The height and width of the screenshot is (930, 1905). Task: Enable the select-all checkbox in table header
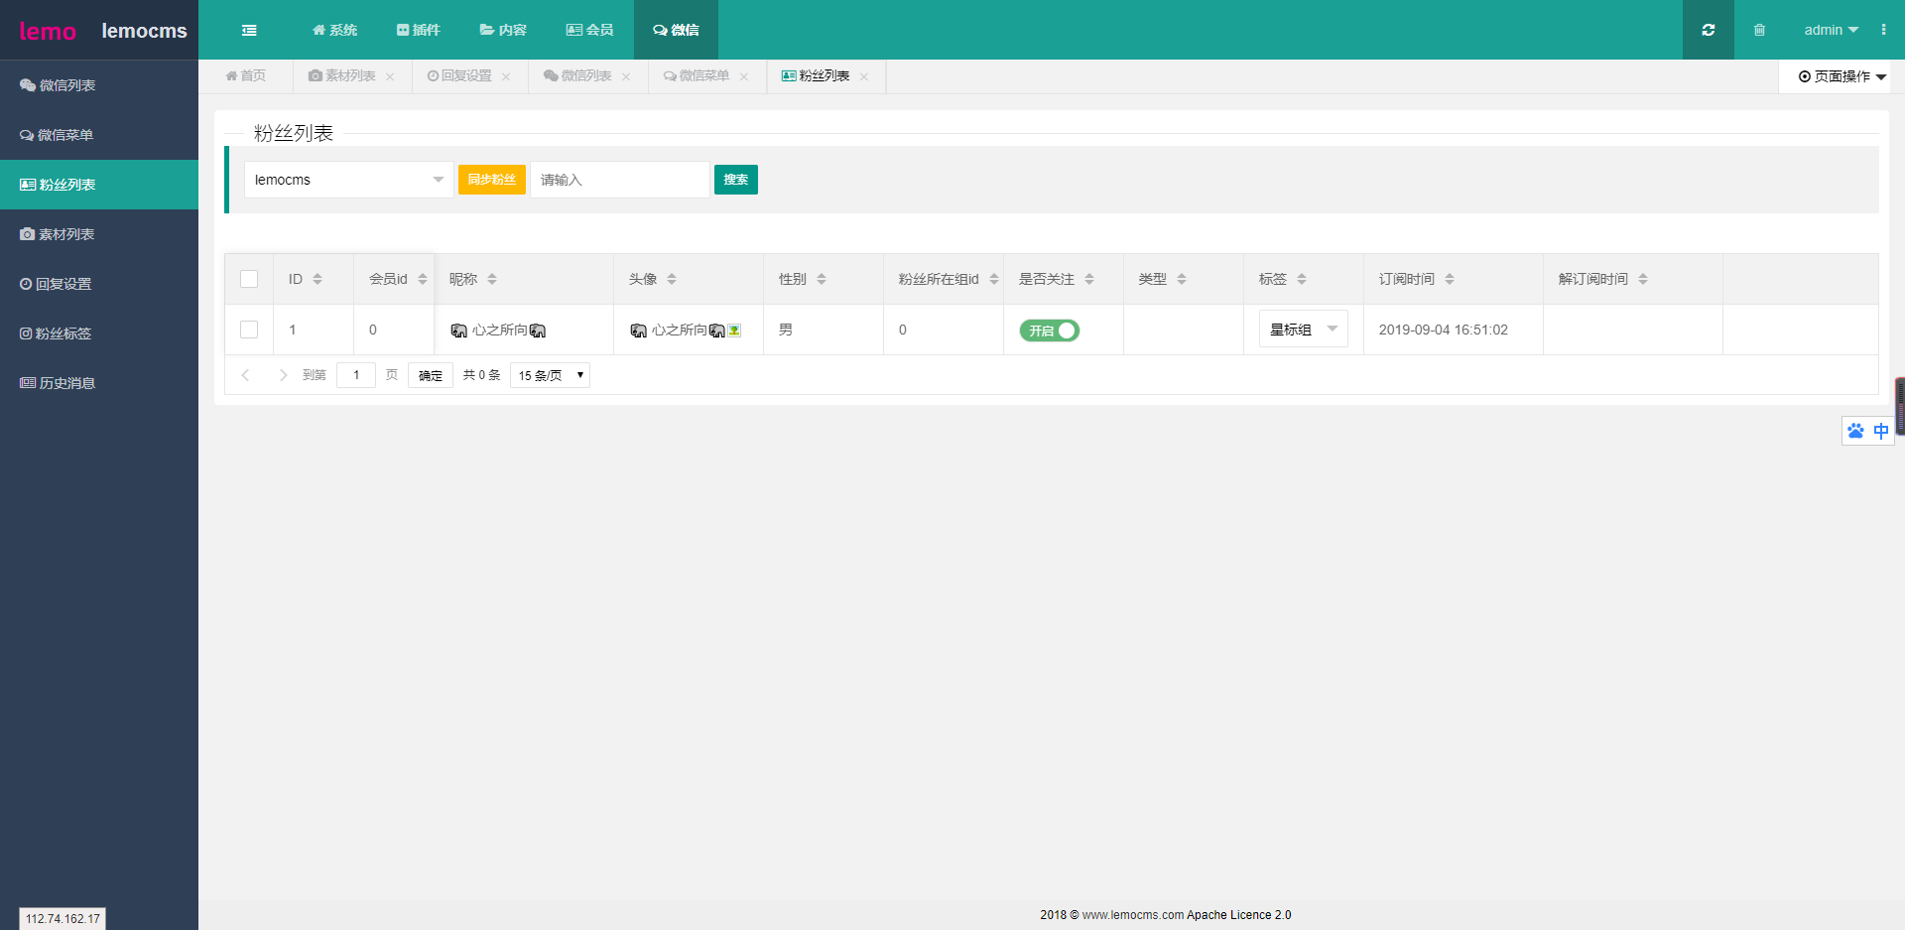tap(249, 279)
